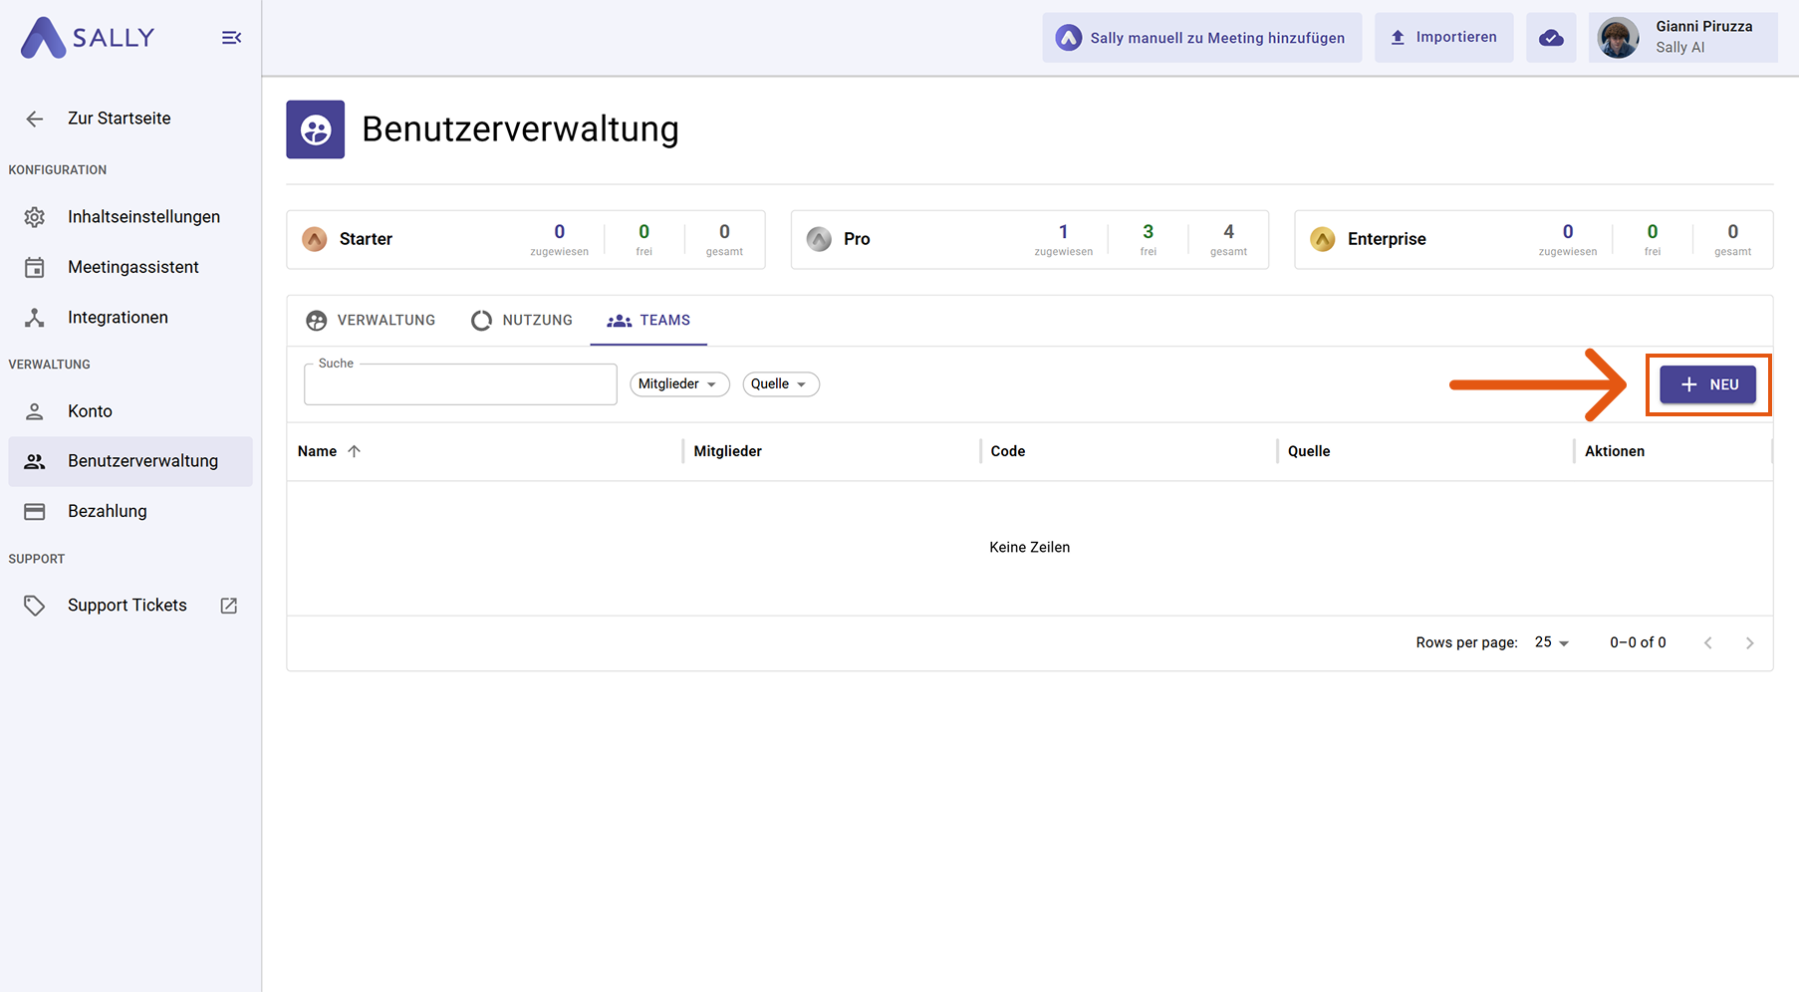The image size is (1799, 992).
Task: Create a new team with NEU
Action: [x=1707, y=384]
